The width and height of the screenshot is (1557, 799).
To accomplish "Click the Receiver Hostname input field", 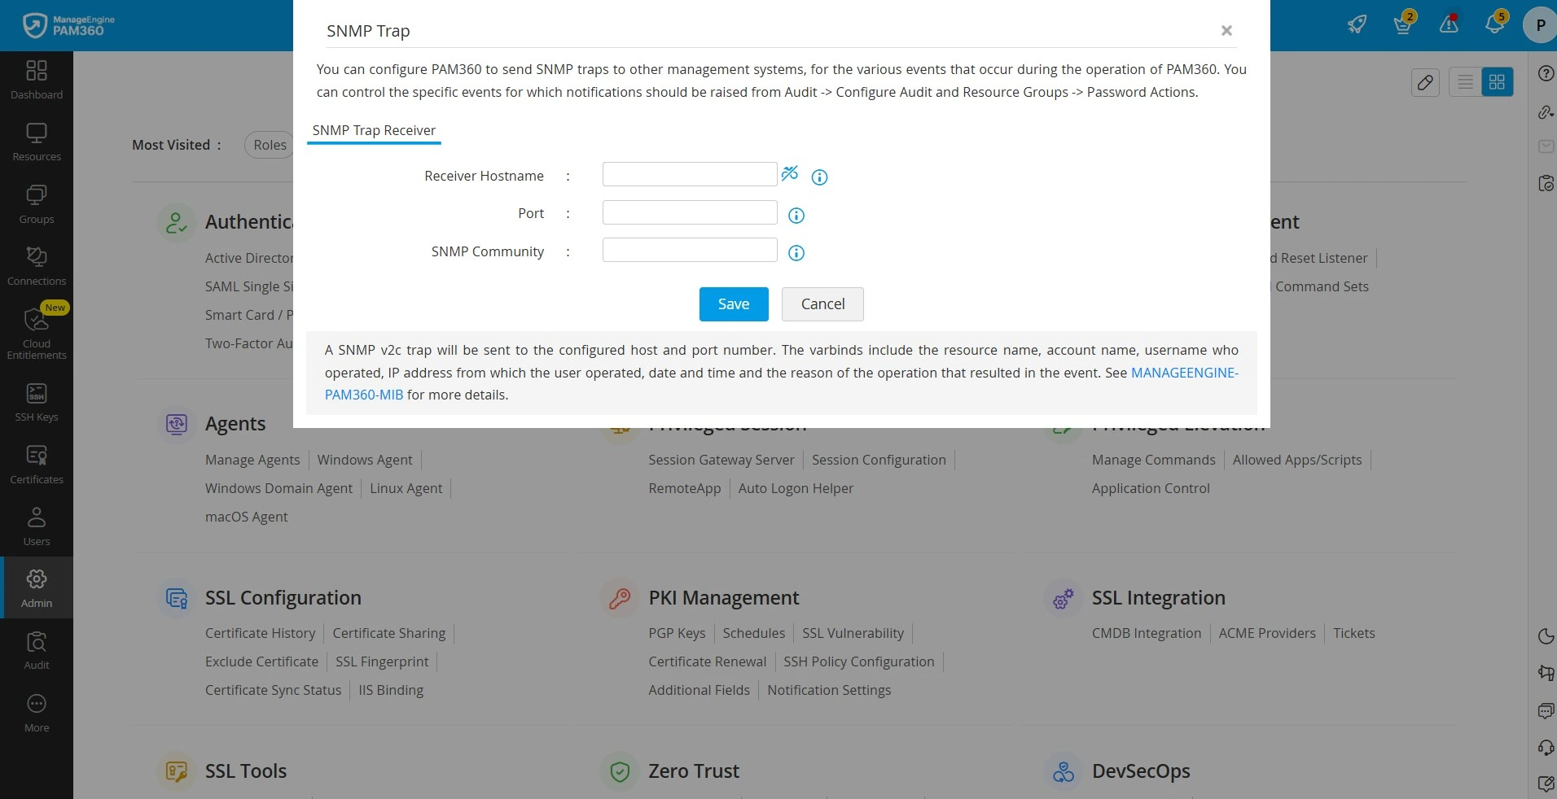I will coord(689,174).
